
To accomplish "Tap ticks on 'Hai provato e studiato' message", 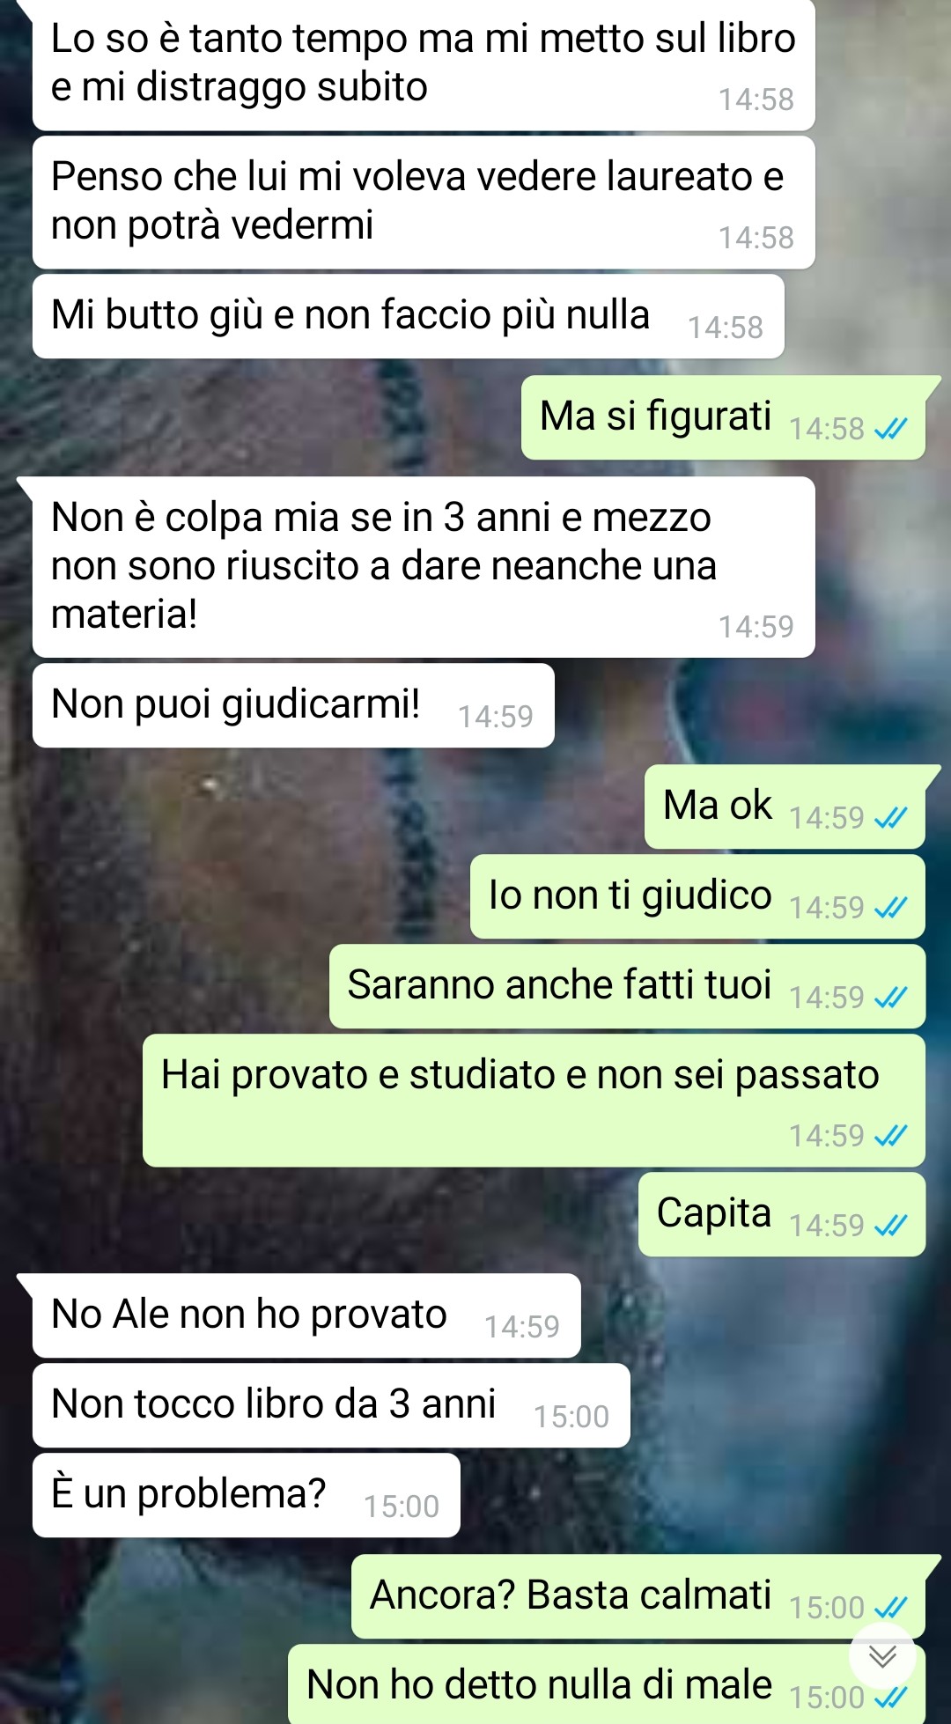I will [890, 1136].
